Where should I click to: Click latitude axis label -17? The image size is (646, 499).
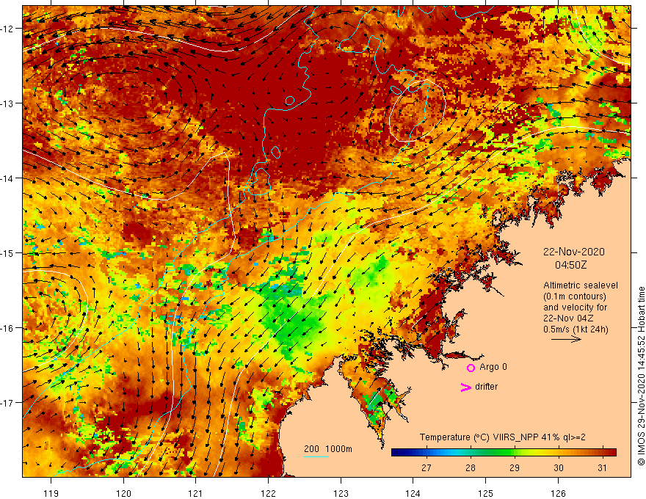(7, 402)
